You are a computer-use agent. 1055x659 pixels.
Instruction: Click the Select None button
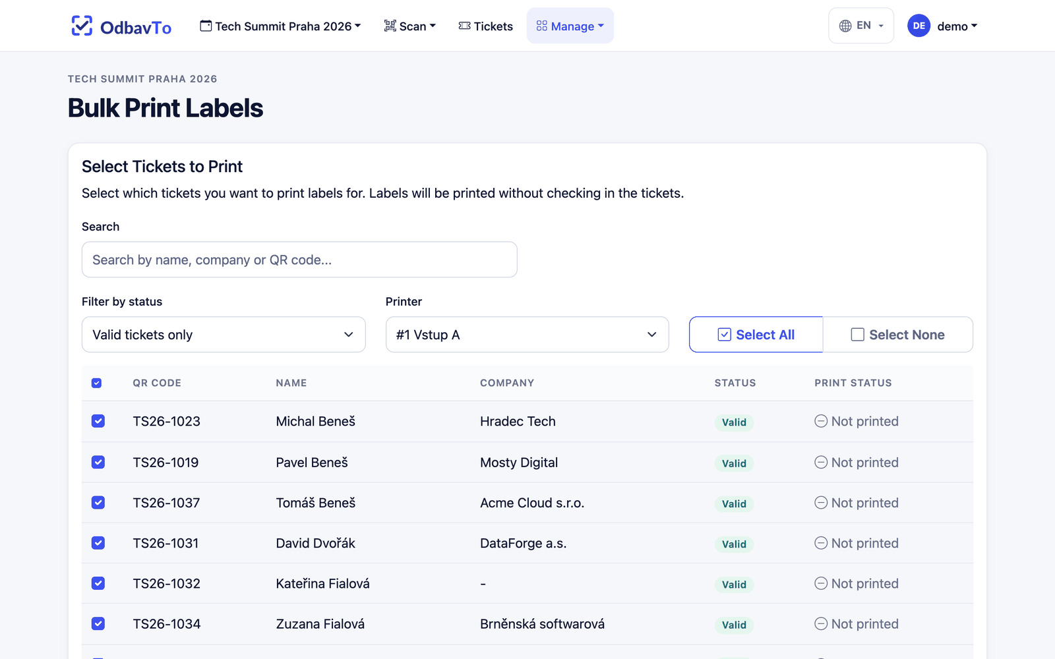(x=898, y=335)
